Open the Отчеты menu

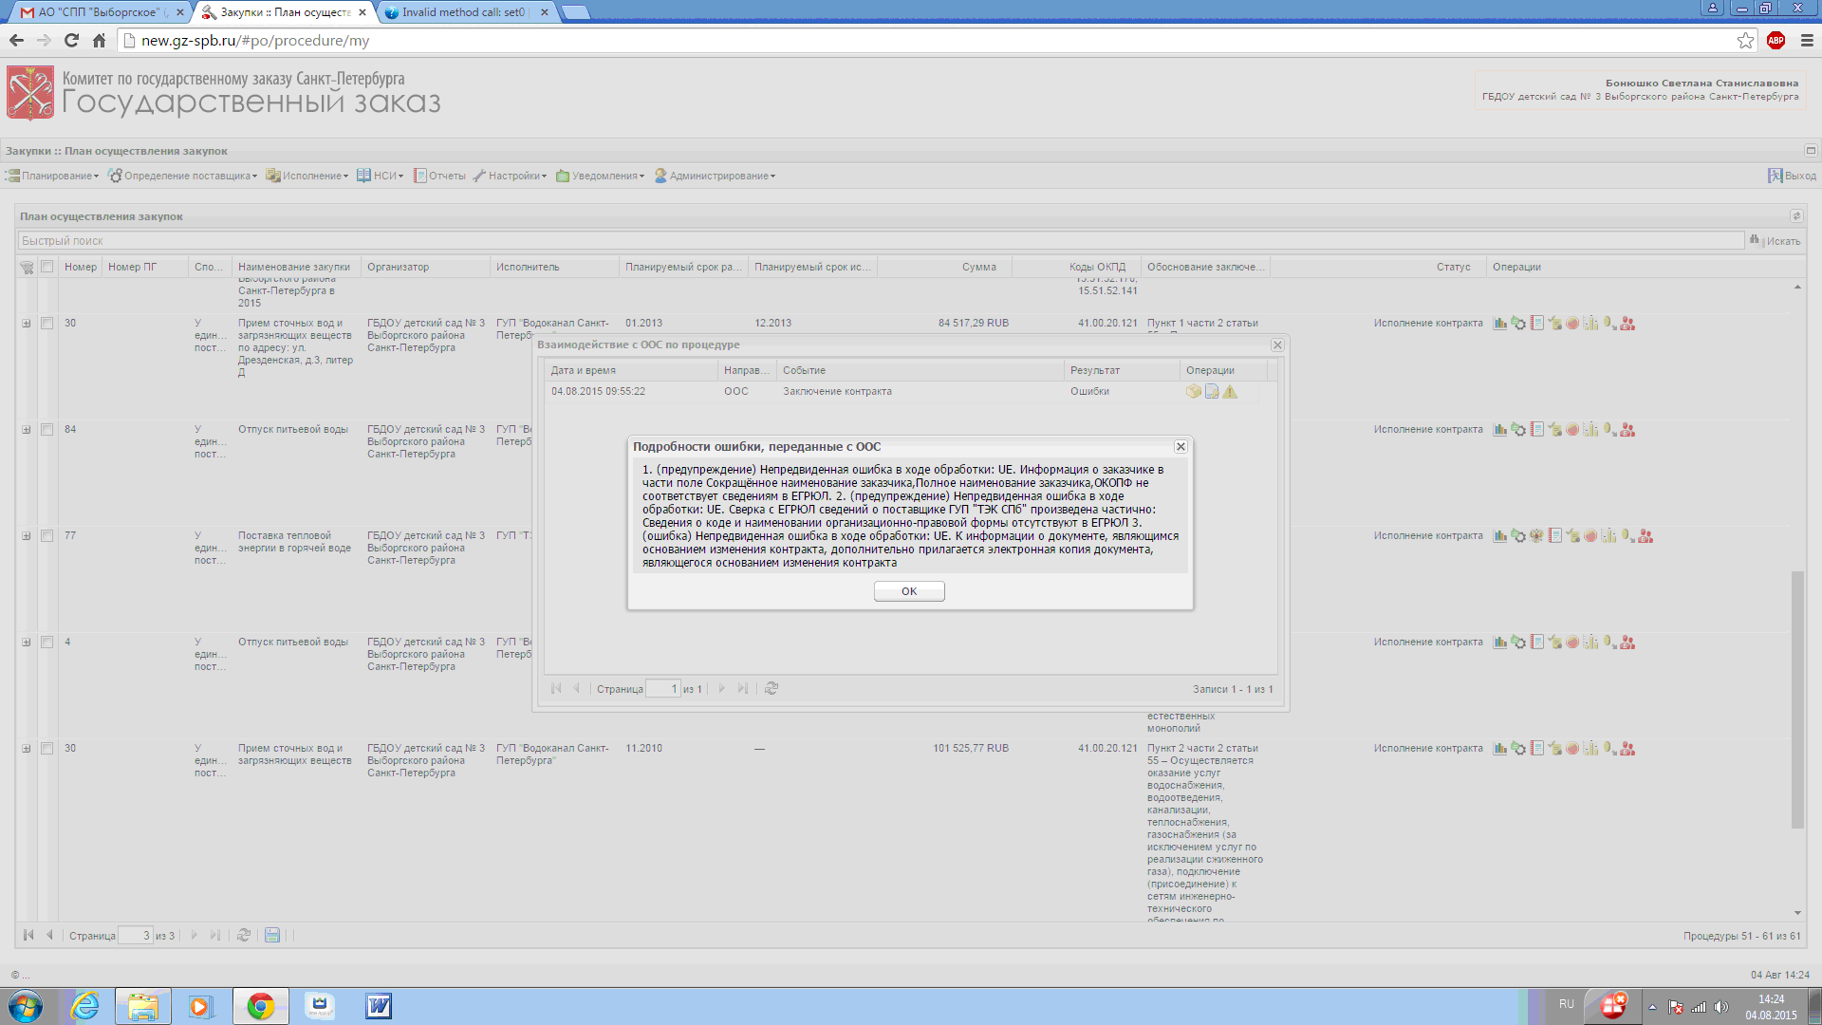439,176
